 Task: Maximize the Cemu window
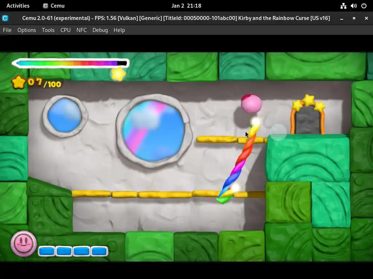tap(354, 18)
